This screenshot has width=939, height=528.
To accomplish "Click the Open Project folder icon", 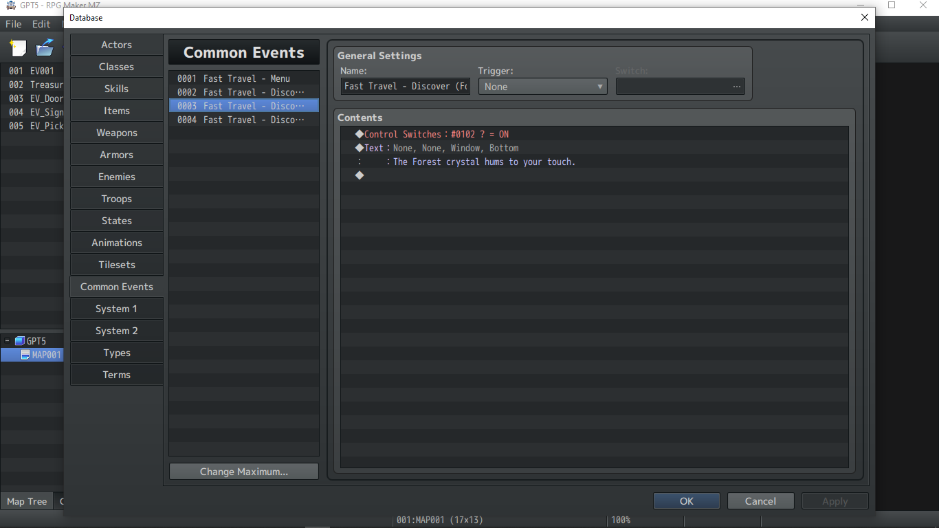I will click(45, 48).
